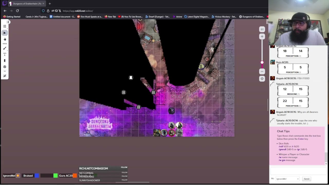
Task: Click the zoom level 61 indicator
Action: click(x=262, y=29)
